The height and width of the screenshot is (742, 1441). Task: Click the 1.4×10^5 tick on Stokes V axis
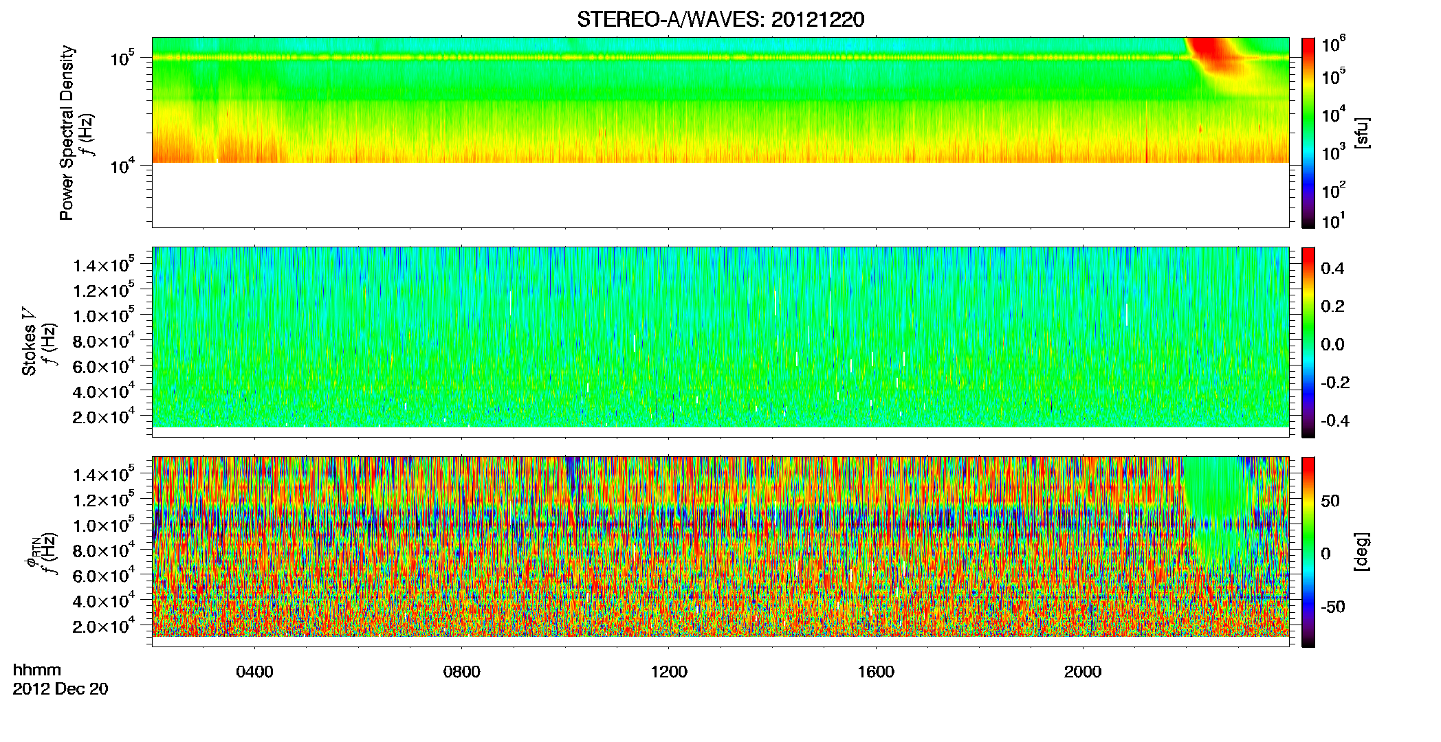pos(103,265)
